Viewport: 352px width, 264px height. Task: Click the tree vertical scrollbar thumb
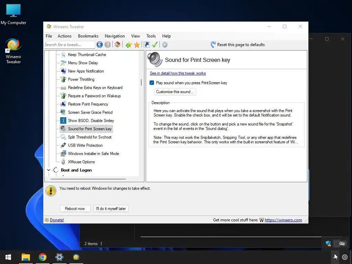tap(141, 82)
